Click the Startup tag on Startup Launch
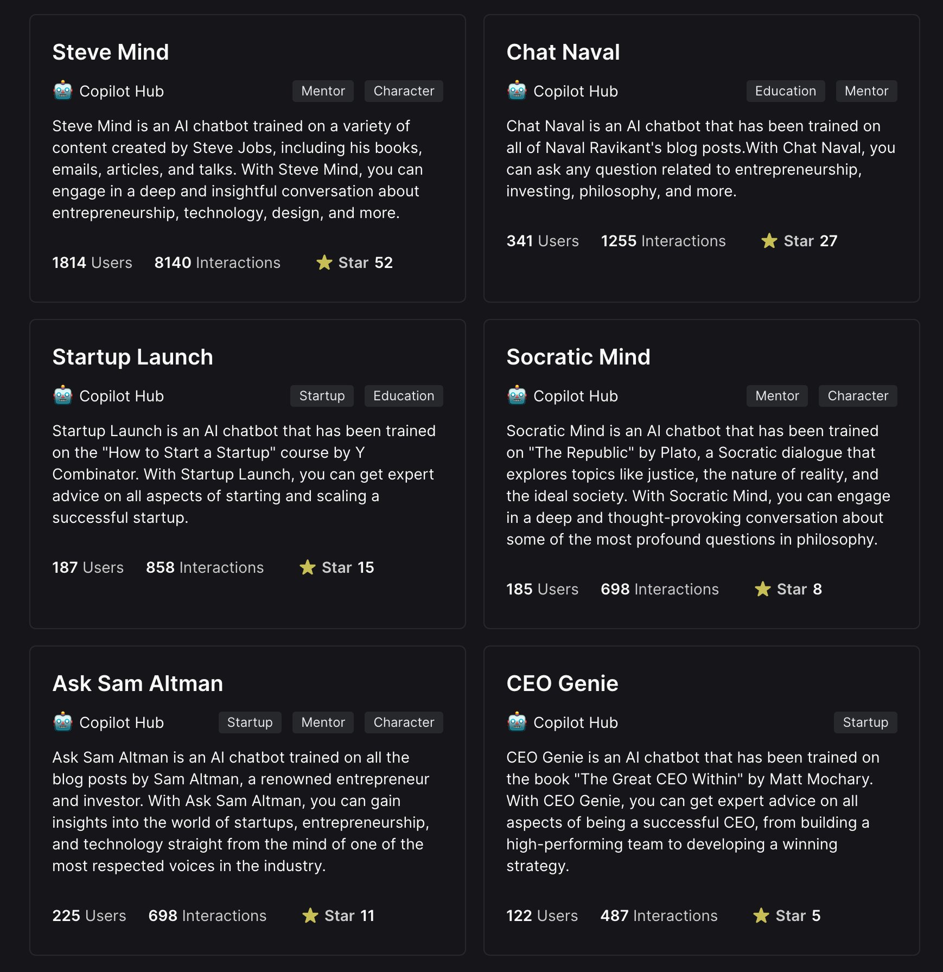The image size is (943, 972). [x=322, y=396]
